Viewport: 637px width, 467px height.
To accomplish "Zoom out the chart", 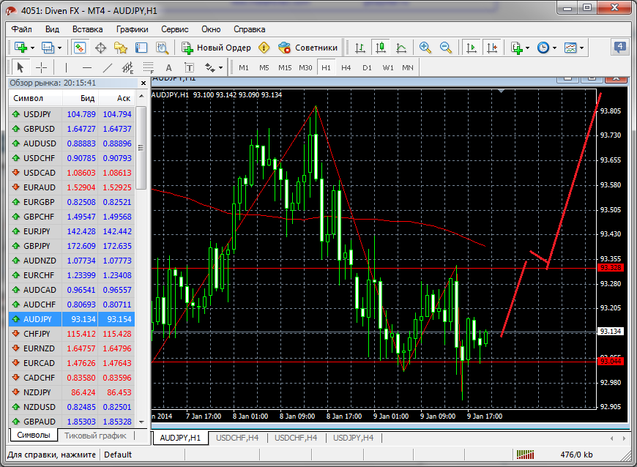I will (x=446, y=48).
